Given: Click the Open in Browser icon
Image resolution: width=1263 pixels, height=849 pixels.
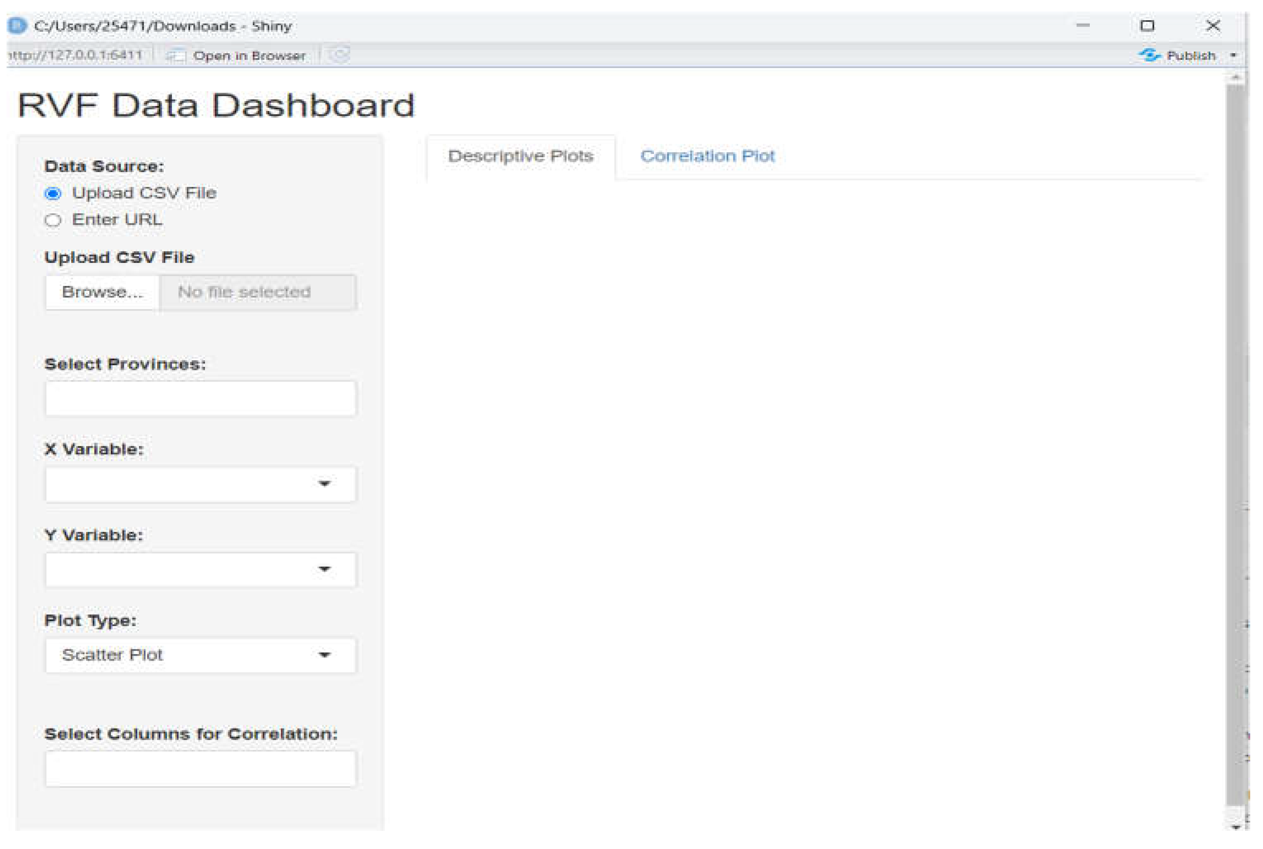Looking at the screenshot, I should pyautogui.click(x=175, y=55).
